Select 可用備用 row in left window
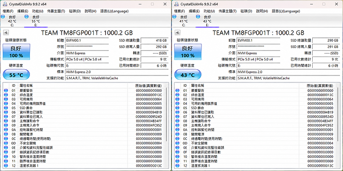This screenshot has width=343, height=171. (83, 99)
